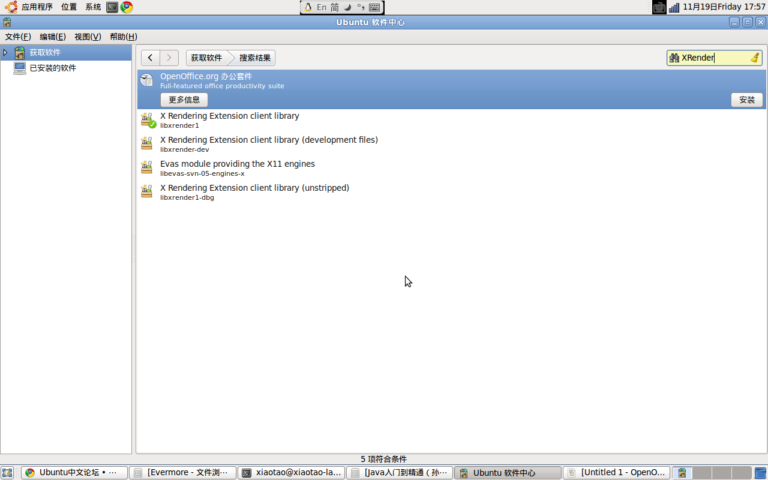Screen dimensions: 768x480
Task: Click 安装 to install OpenOffice.org
Action: (747, 100)
